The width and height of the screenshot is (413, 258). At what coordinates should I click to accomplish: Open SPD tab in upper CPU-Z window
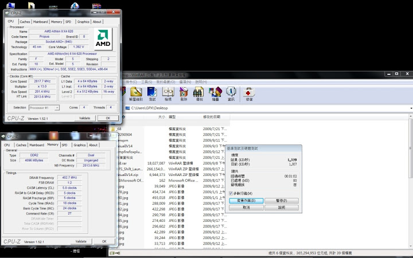click(68, 22)
